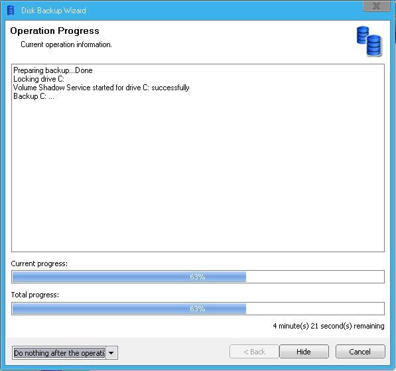This screenshot has width=396, height=371.
Task: Click the 'Current operation information.' subtitle
Action: tap(66, 44)
